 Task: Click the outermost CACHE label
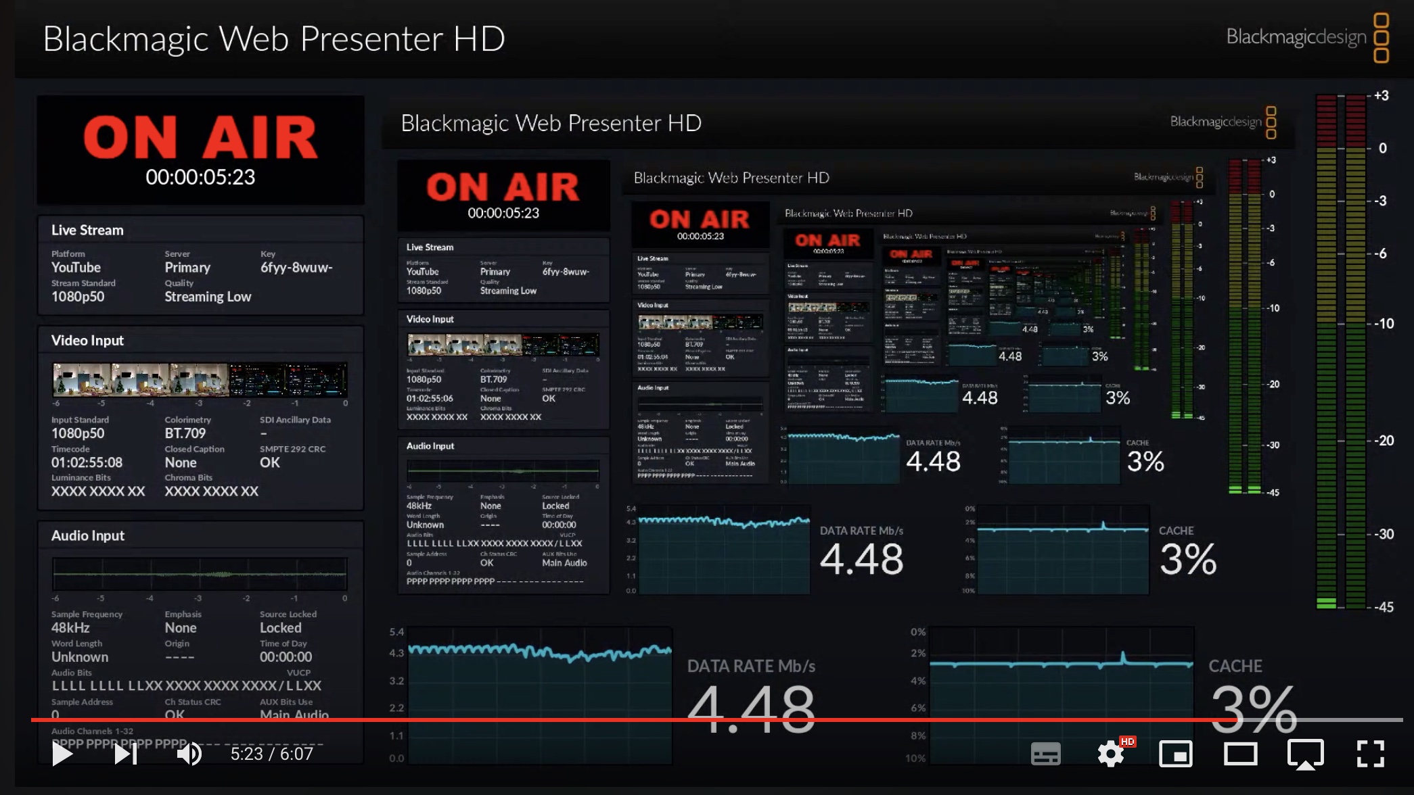pyautogui.click(x=1235, y=666)
